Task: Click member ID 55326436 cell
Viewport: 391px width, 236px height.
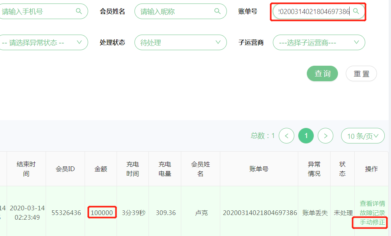Action: tap(66, 213)
